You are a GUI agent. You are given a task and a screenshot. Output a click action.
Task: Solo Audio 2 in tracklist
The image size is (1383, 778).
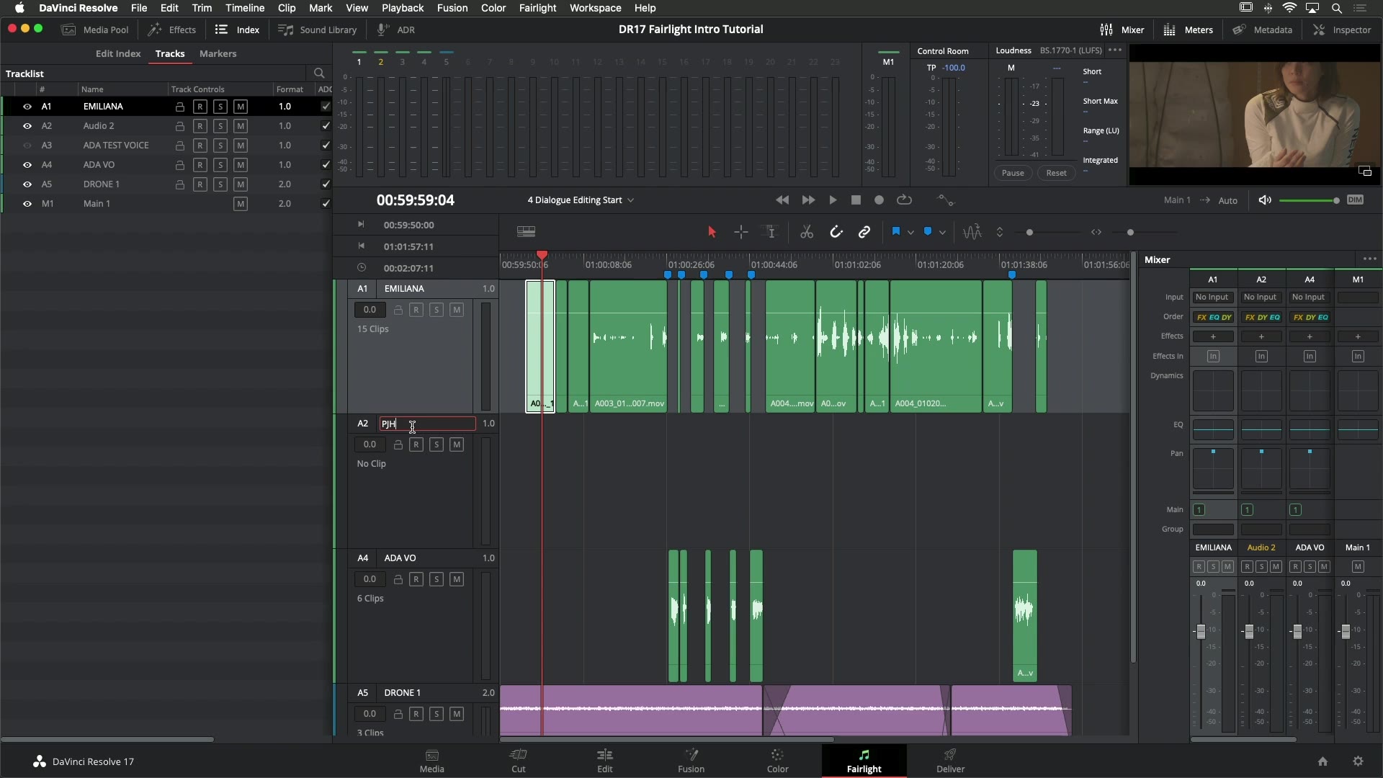tap(220, 126)
